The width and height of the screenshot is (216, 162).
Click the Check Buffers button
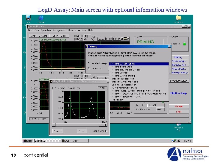[180, 69]
